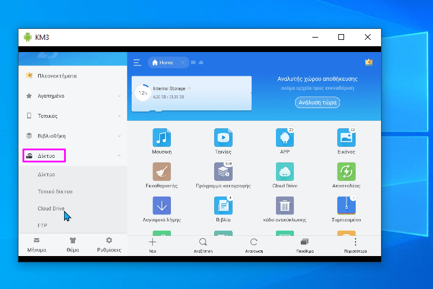Expand the Τοπικός chevron
The image size is (433, 289).
pyautogui.click(x=120, y=116)
